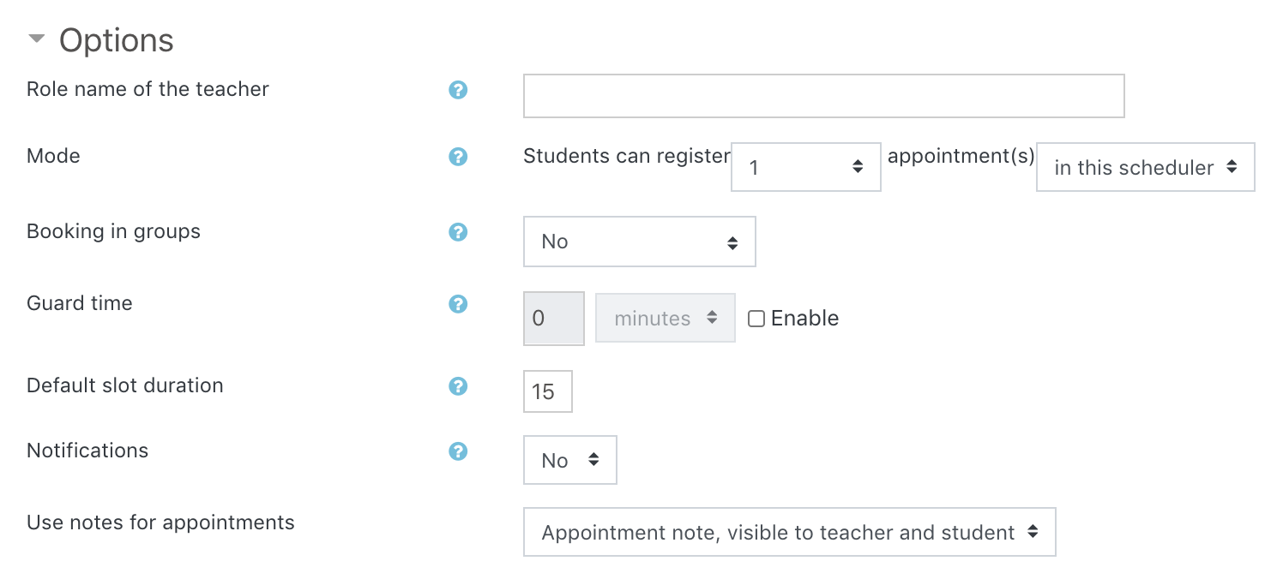Click the Notifications help icon

click(x=458, y=451)
